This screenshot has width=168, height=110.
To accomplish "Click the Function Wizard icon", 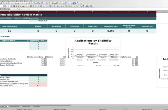I will (x=3, y=9).
